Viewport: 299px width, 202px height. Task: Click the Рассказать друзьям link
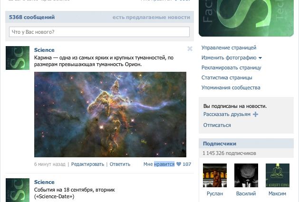point(227,114)
